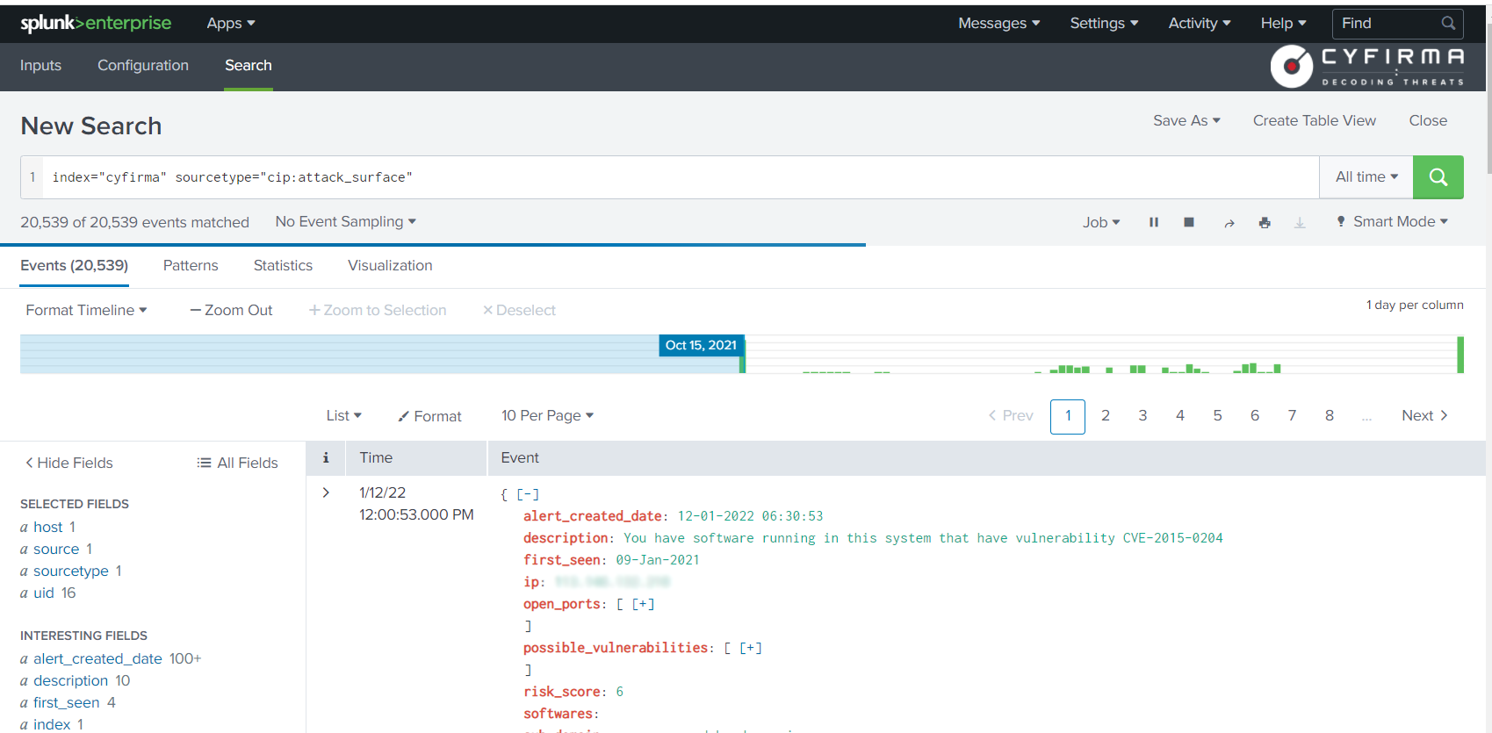
Task: Click the source selected field
Action: click(56, 550)
